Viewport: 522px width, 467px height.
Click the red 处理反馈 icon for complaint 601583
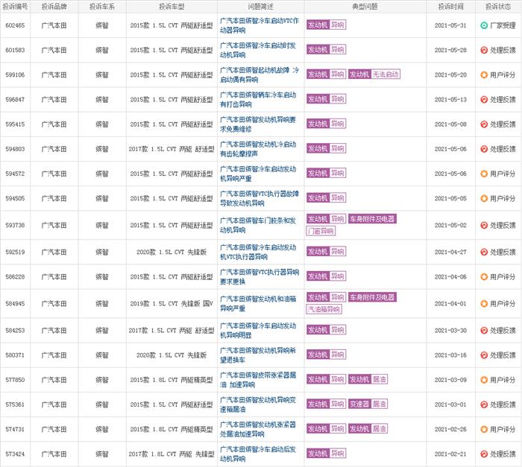point(484,50)
